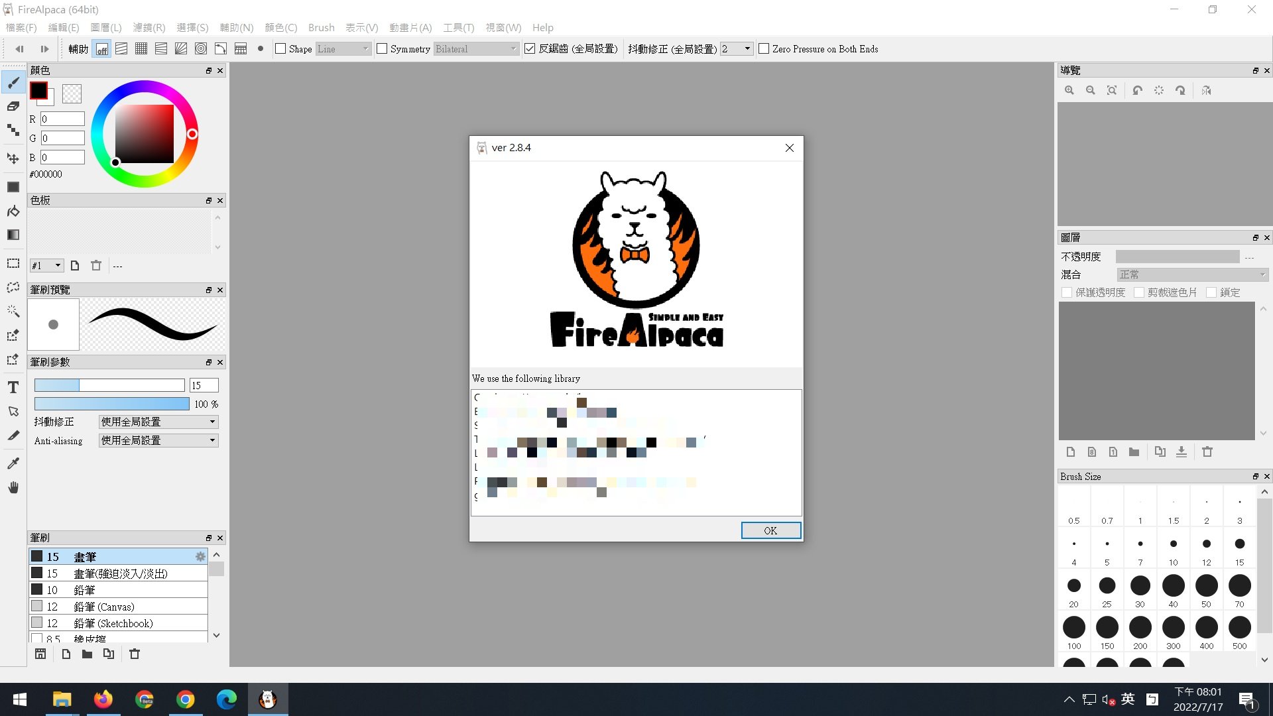
Task: Open the Anti-aliasing dropdown in brush parameters
Action: [158, 440]
